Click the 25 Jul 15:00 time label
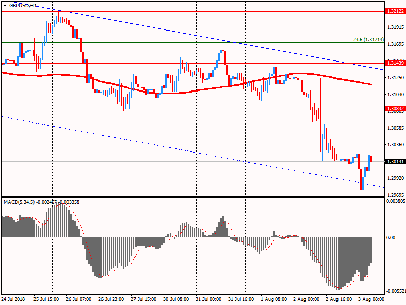The width and height of the screenshot is (406, 305). pyautogui.click(x=46, y=299)
